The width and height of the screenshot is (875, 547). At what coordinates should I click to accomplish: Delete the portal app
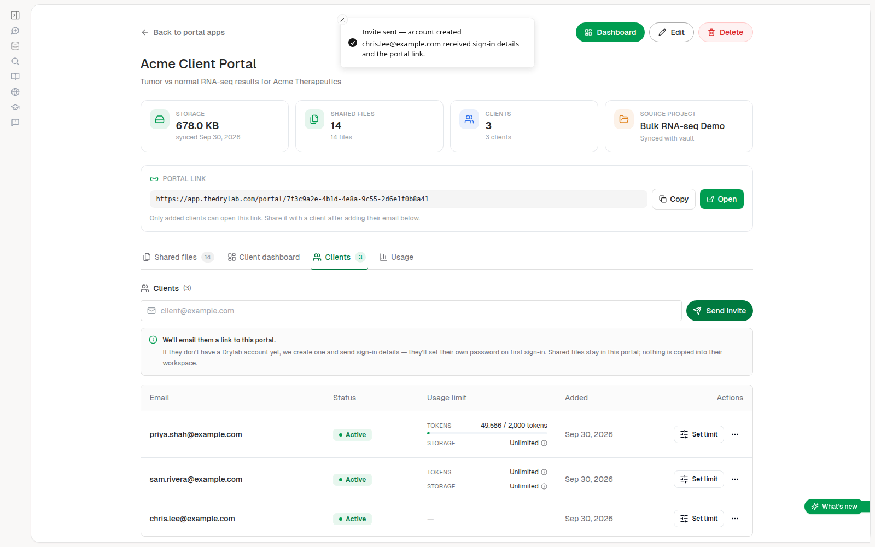[725, 32]
